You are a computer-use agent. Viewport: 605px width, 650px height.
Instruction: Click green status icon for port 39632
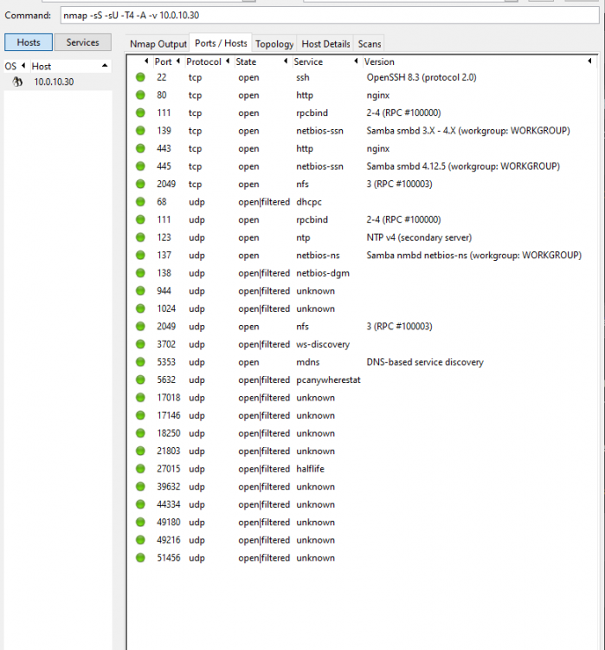pos(140,487)
